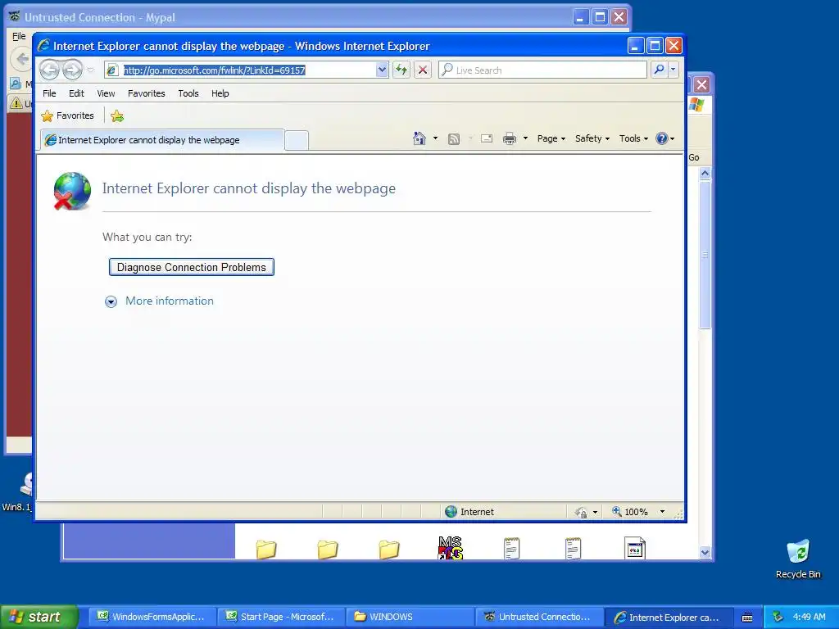Refresh the page with the green arrows icon
The image size is (839, 629).
point(401,70)
